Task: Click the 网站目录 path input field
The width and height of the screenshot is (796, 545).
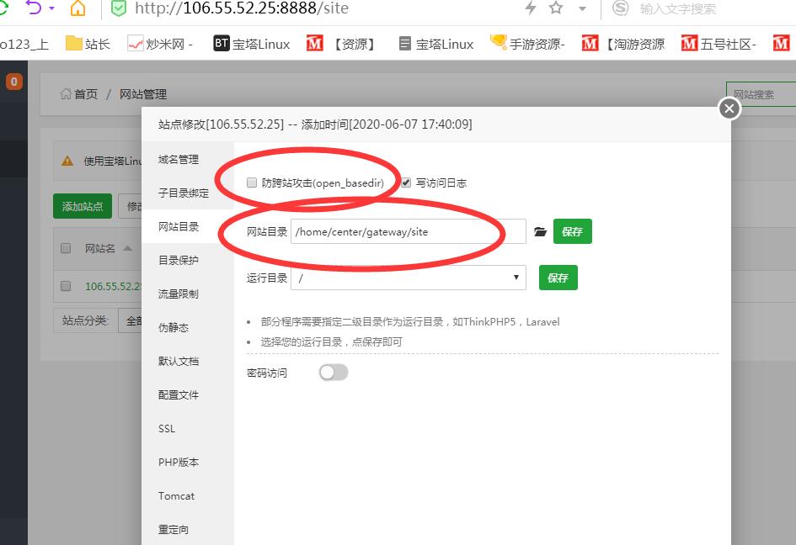Action: coord(408,232)
